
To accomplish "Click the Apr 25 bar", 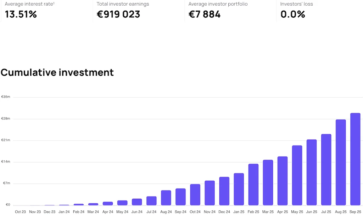I will [283, 181].
